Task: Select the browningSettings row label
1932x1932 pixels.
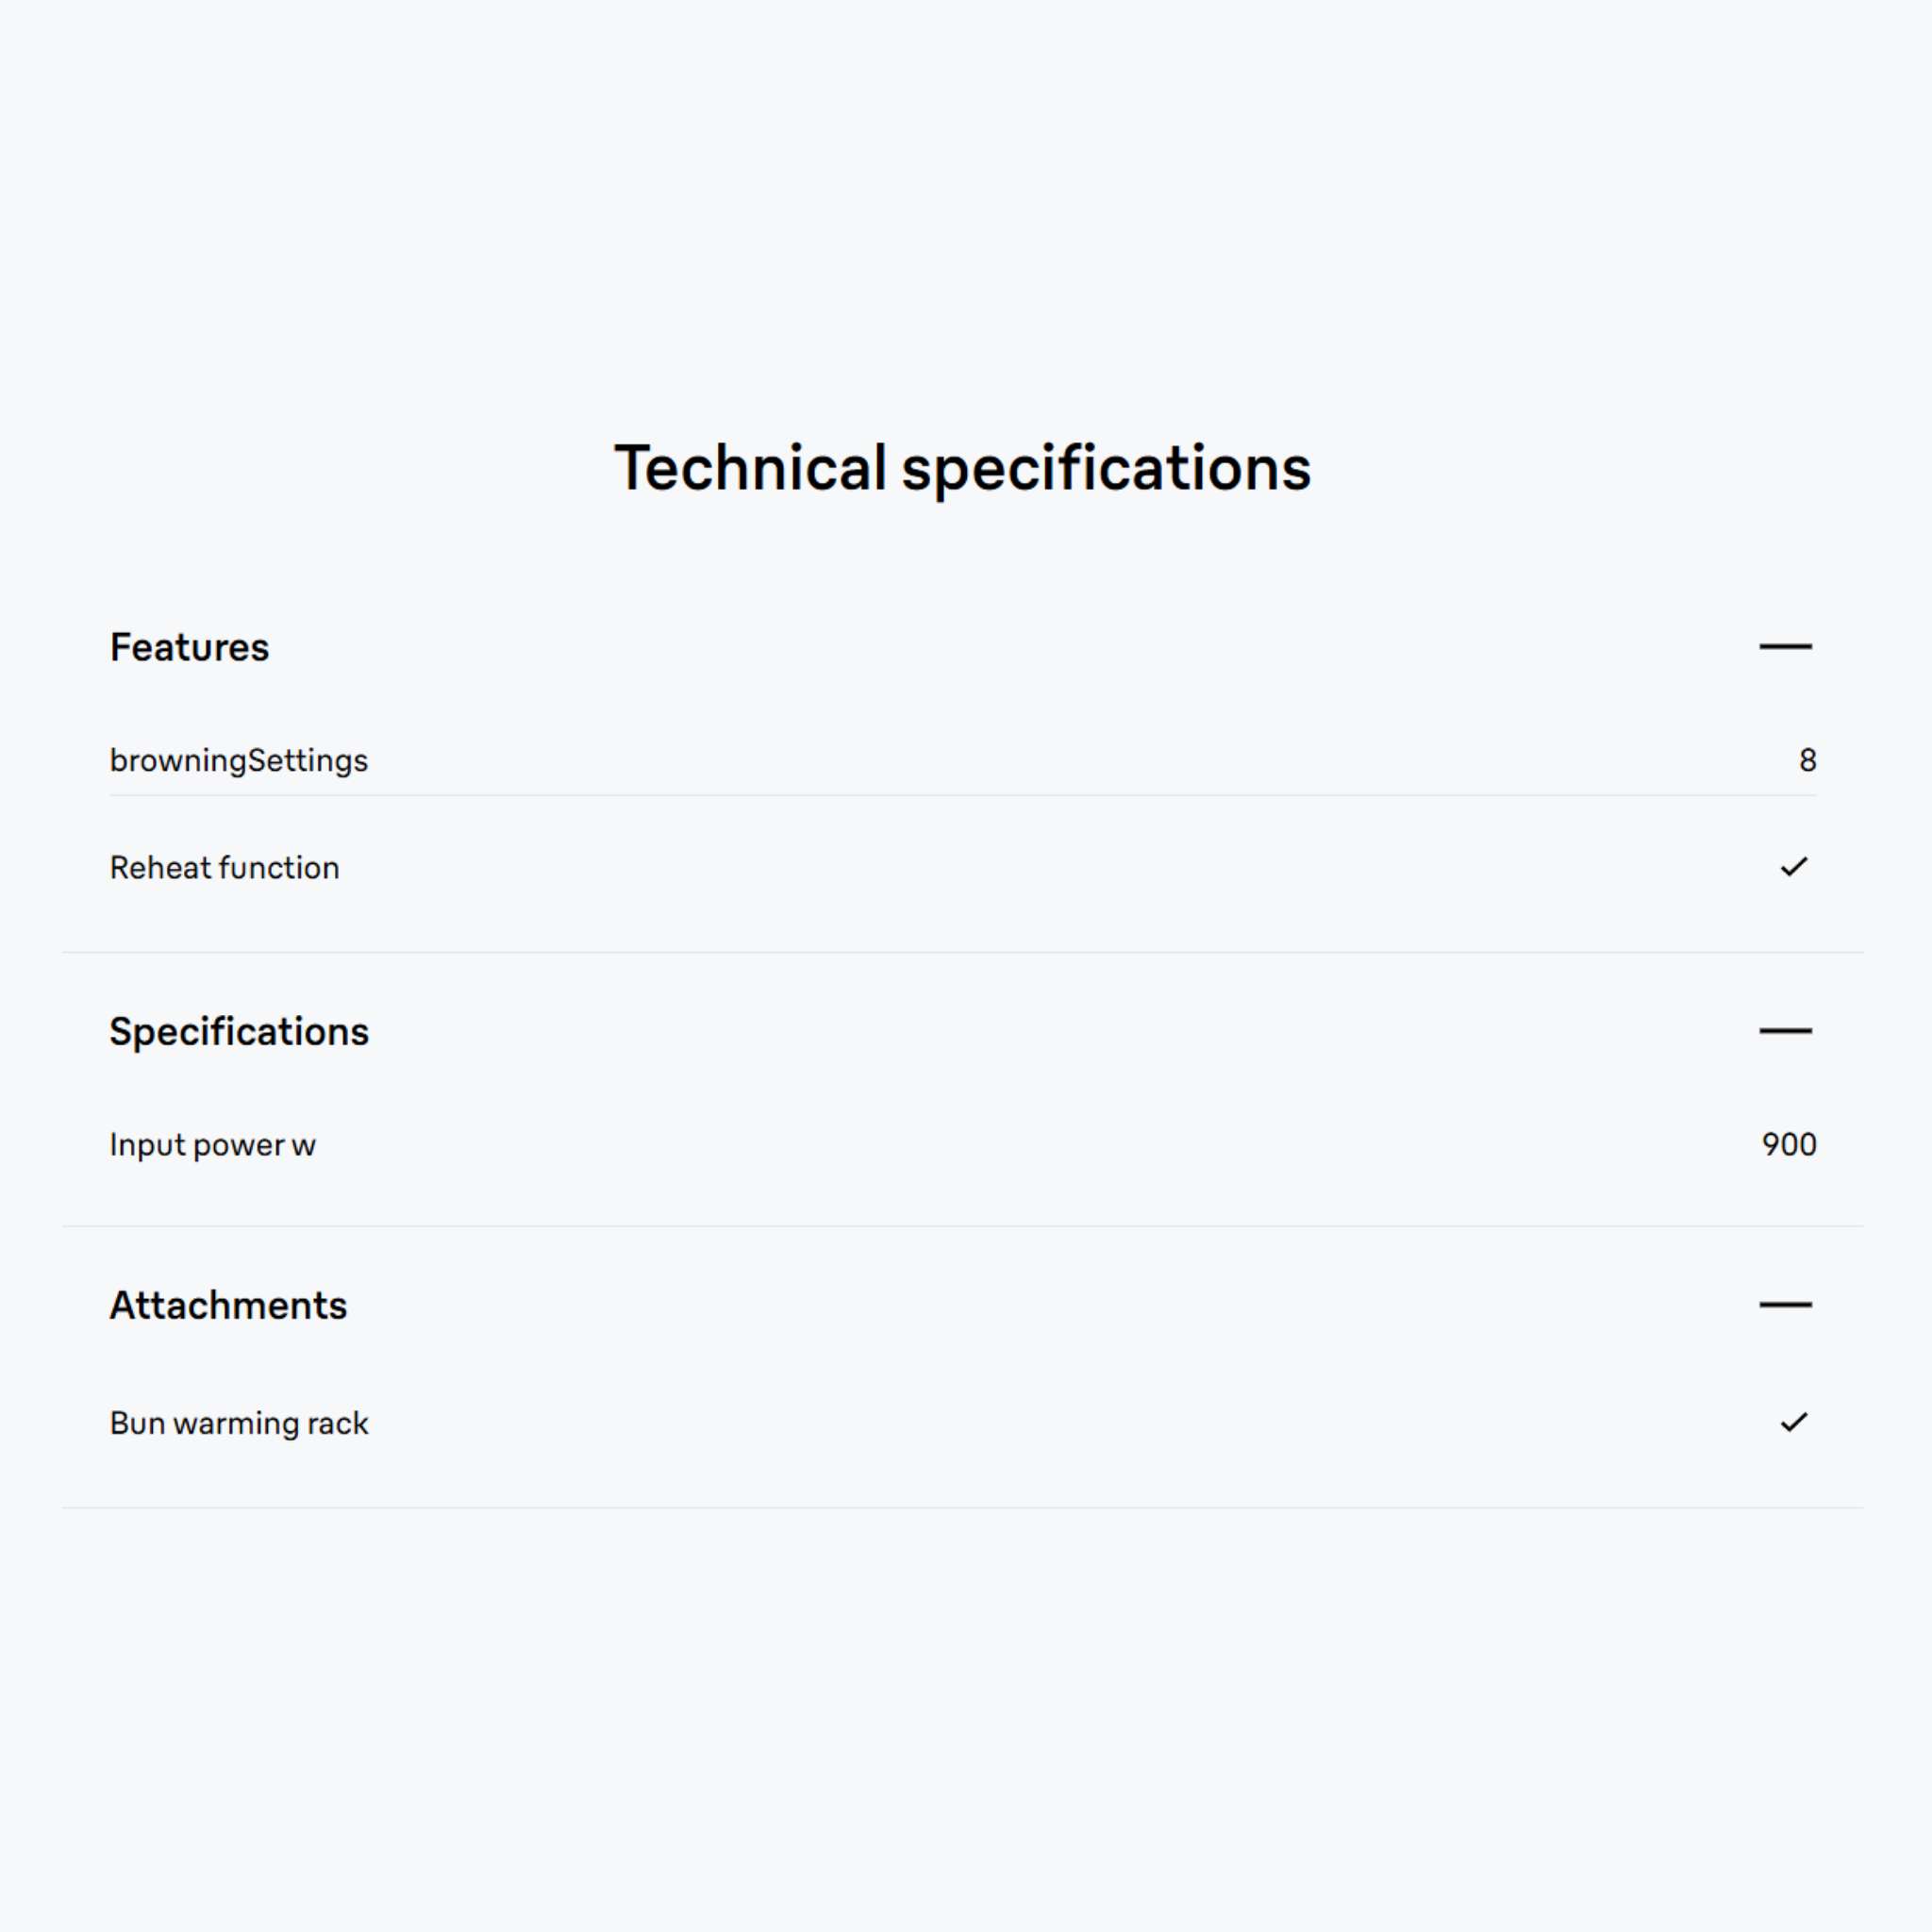Action: [x=239, y=761]
